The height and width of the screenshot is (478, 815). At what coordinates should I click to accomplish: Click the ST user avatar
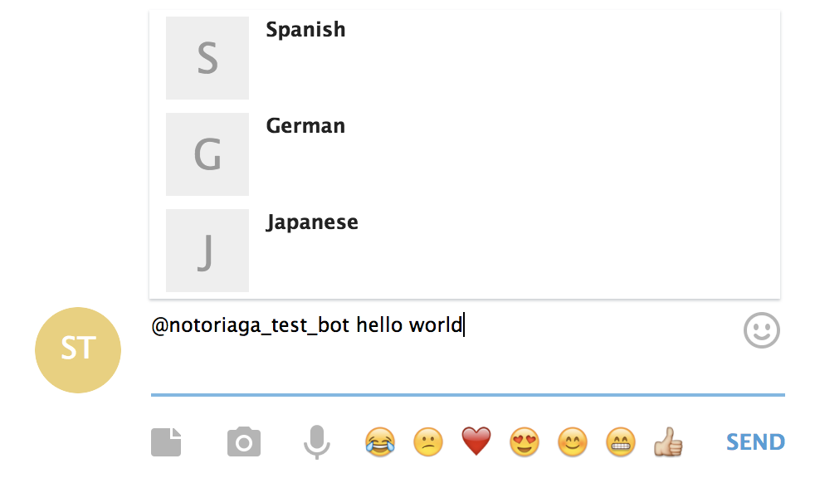click(x=78, y=350)
